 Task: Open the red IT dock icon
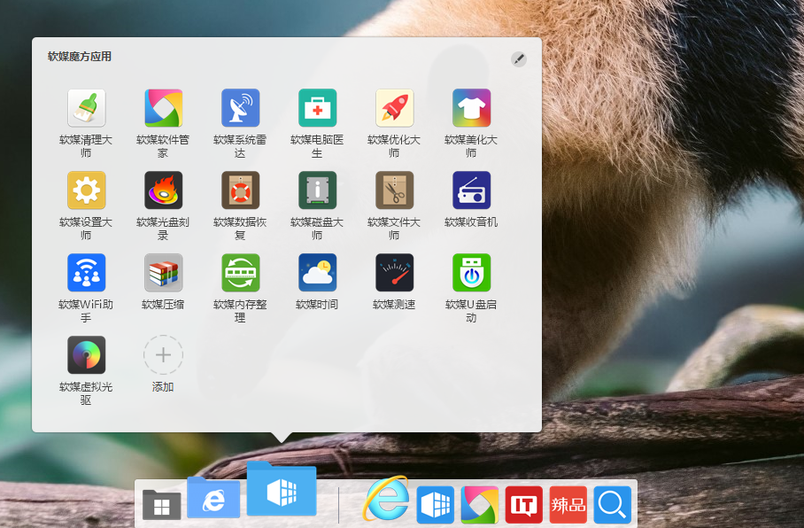click(523, 505)
